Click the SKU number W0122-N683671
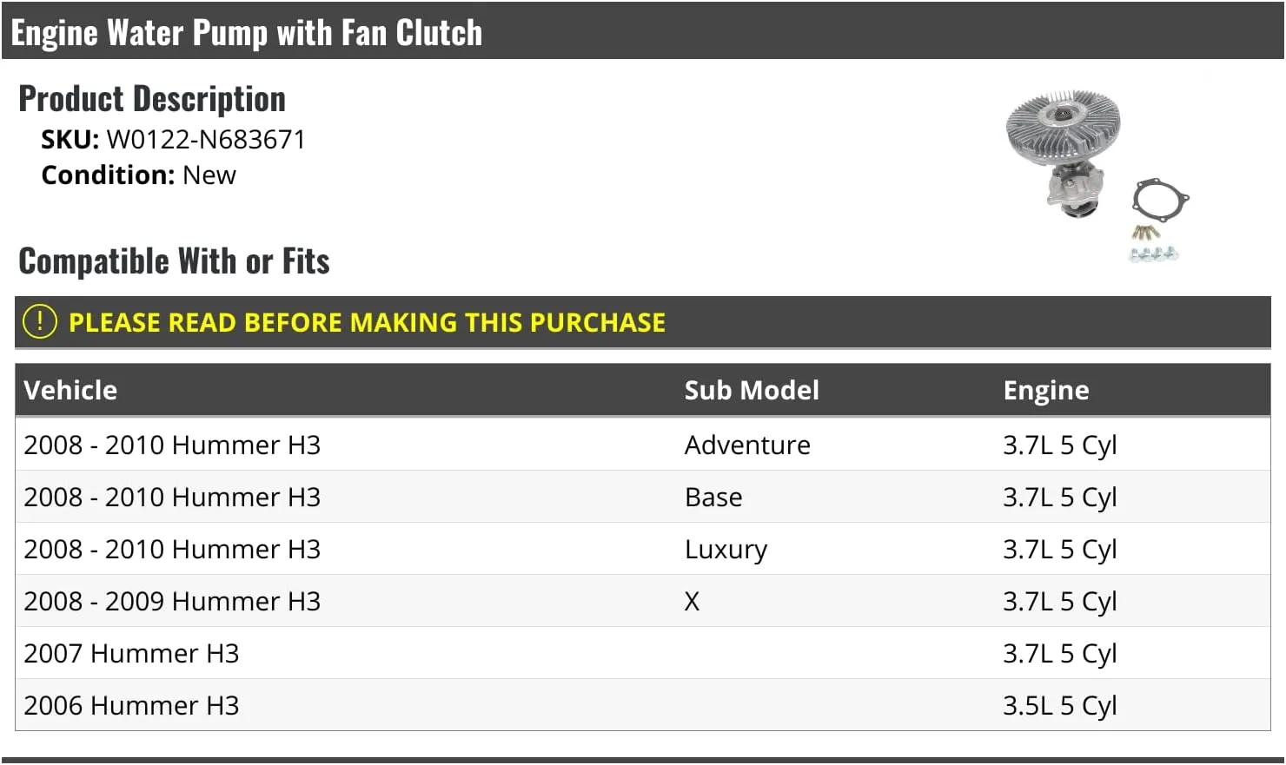This screenshot has width=1286, height=765. 206,140
